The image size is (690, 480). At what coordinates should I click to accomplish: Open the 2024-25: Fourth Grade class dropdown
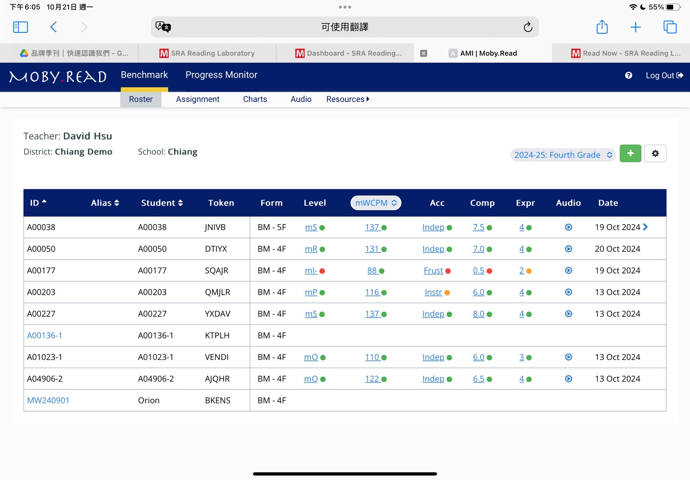[563, 155]
